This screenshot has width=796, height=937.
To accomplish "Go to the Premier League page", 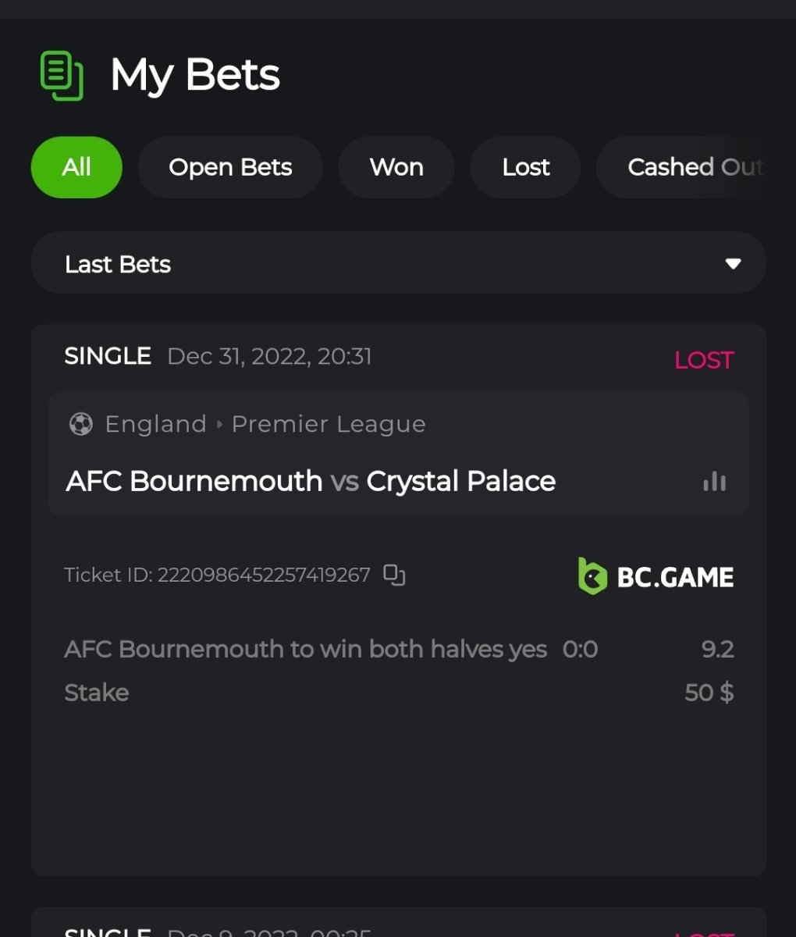I will pos(329,424).
